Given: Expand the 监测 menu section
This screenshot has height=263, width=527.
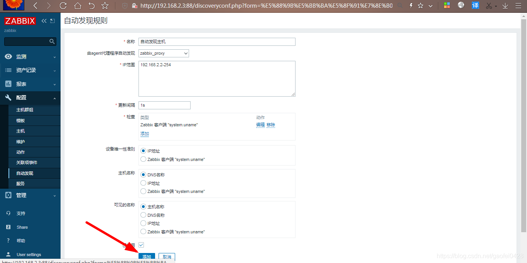Looking at the screenshot, I should (30, 57).
